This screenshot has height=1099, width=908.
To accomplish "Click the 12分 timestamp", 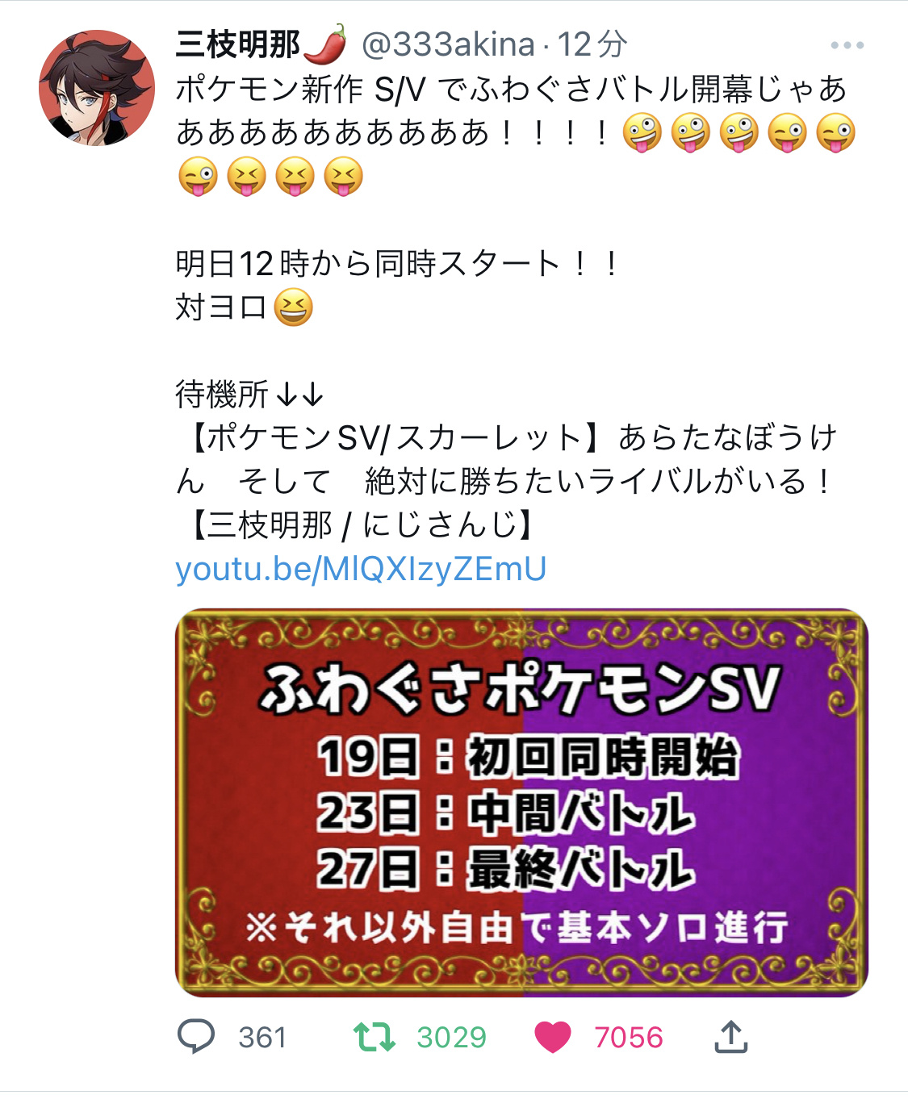I will coord(592,45).
